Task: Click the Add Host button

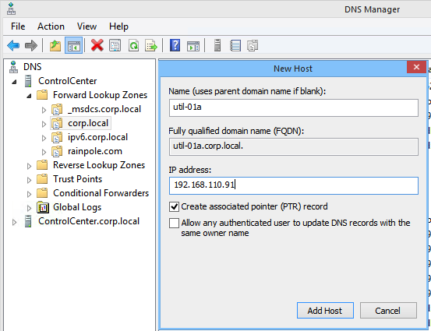Action: (x=325, y=311)
